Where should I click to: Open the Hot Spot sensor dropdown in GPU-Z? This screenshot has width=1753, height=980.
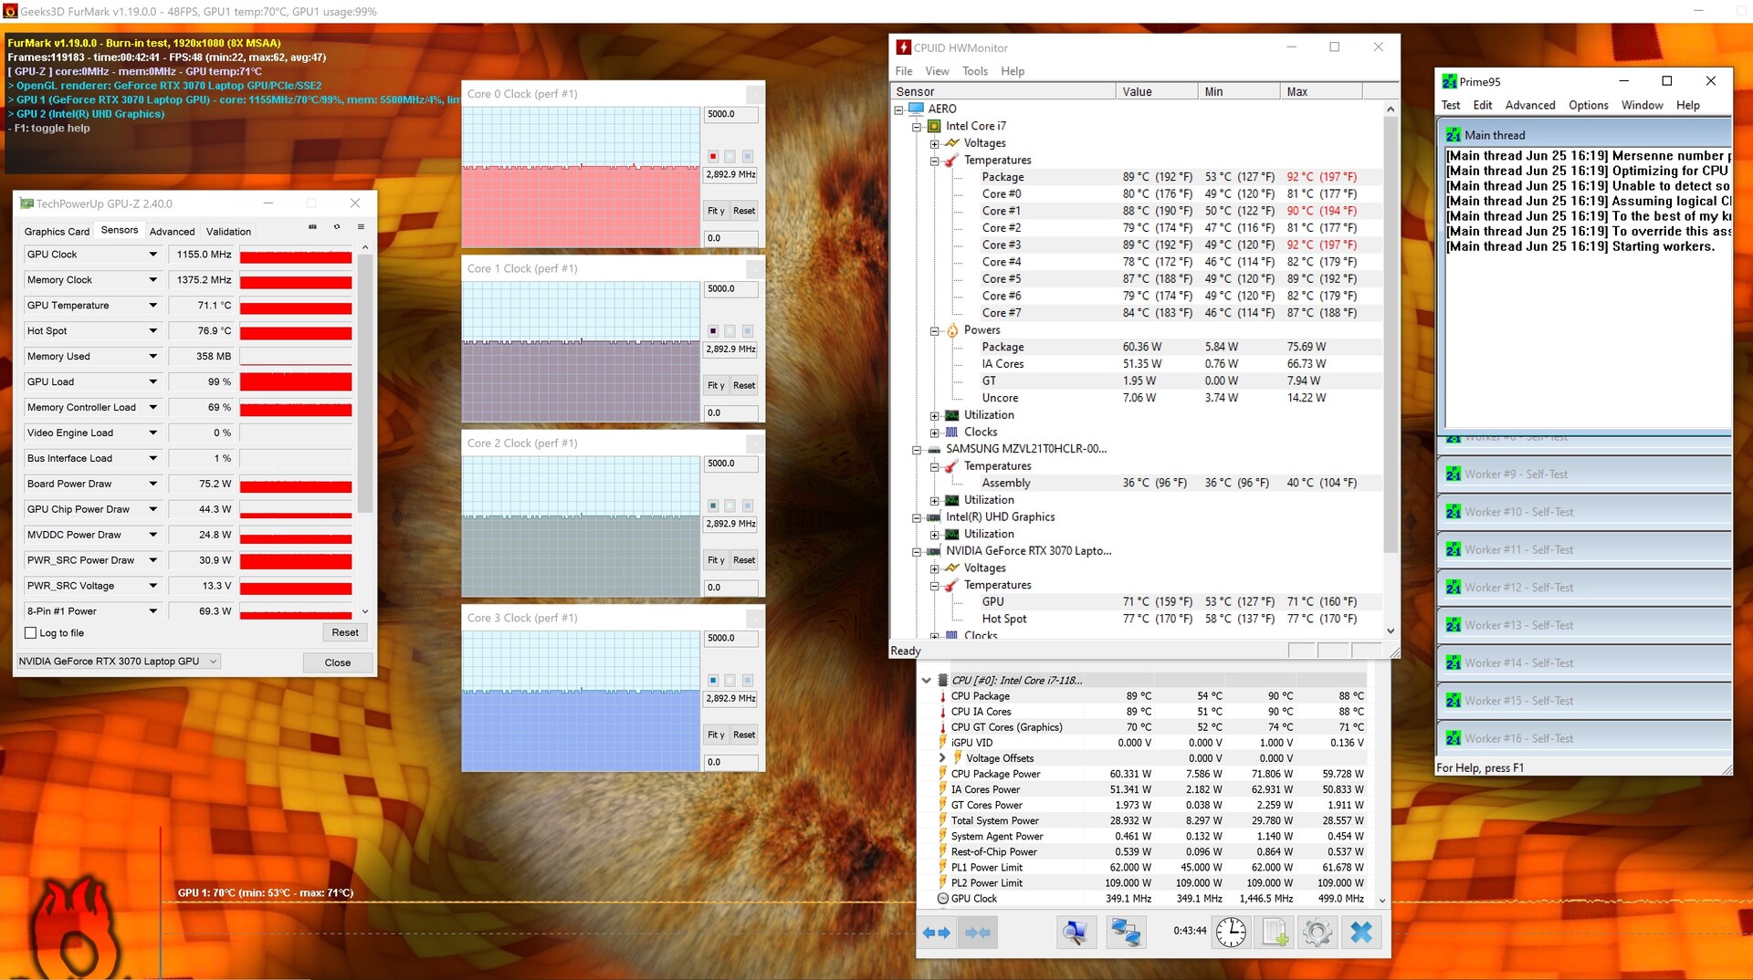(x=152, y=331)
